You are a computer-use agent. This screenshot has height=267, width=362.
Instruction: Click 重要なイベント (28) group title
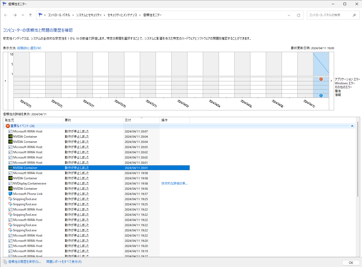pyautogui.click(x=22, y=126)
